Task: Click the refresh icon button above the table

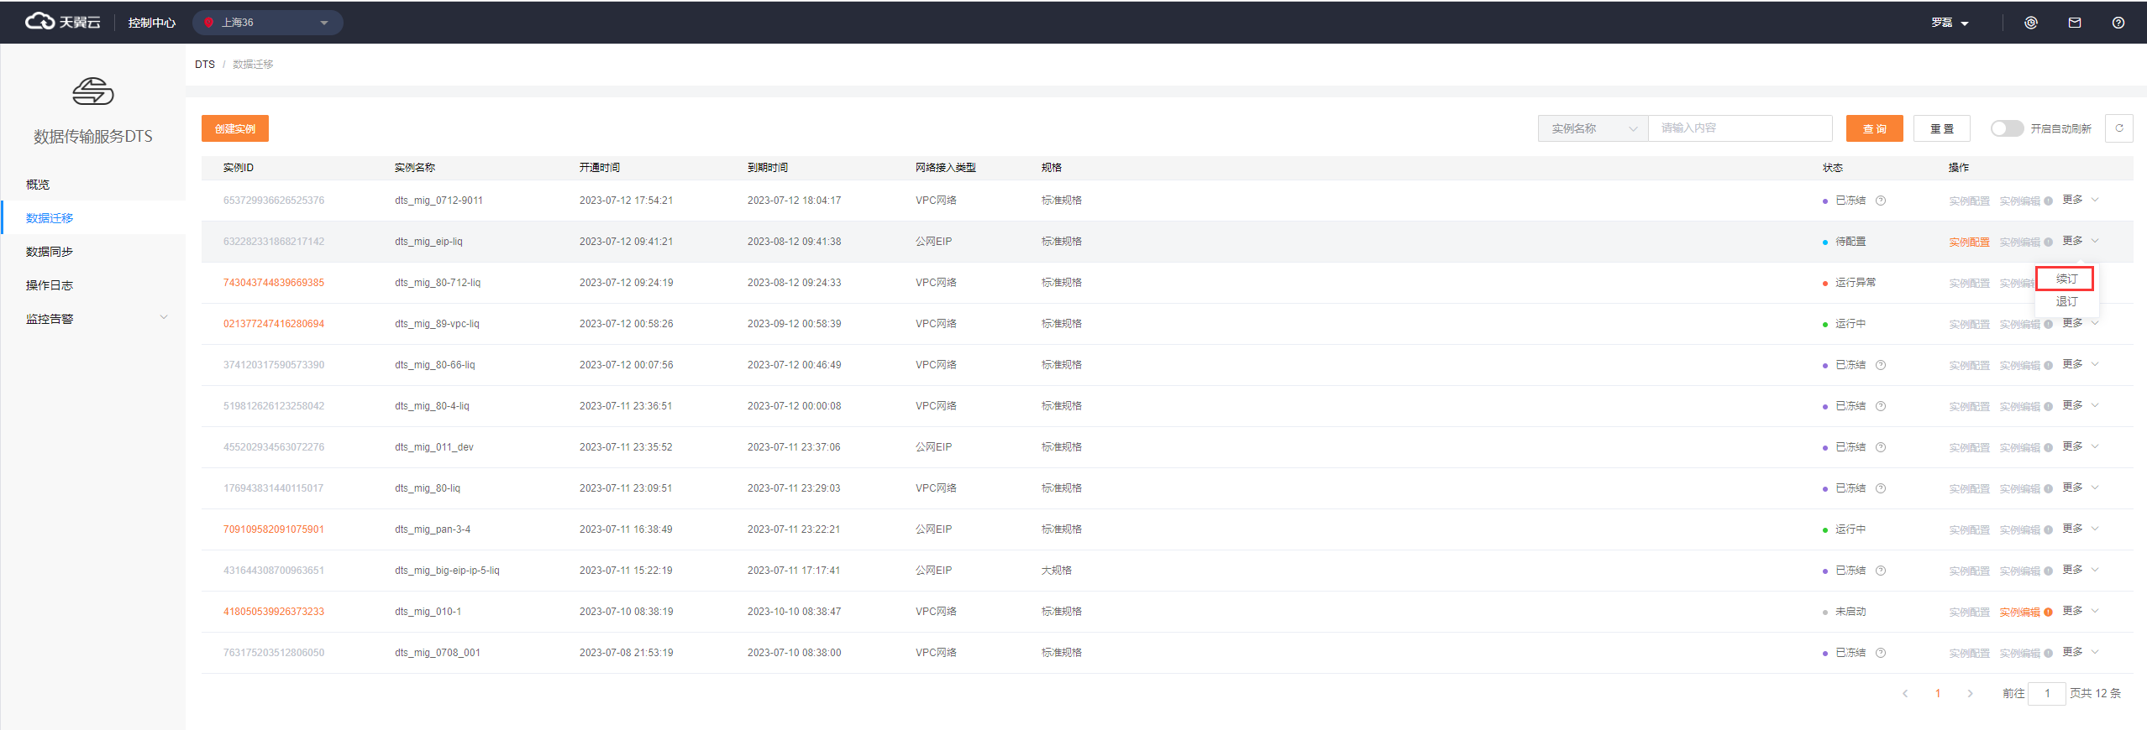Action: [x=2118, y=128]
